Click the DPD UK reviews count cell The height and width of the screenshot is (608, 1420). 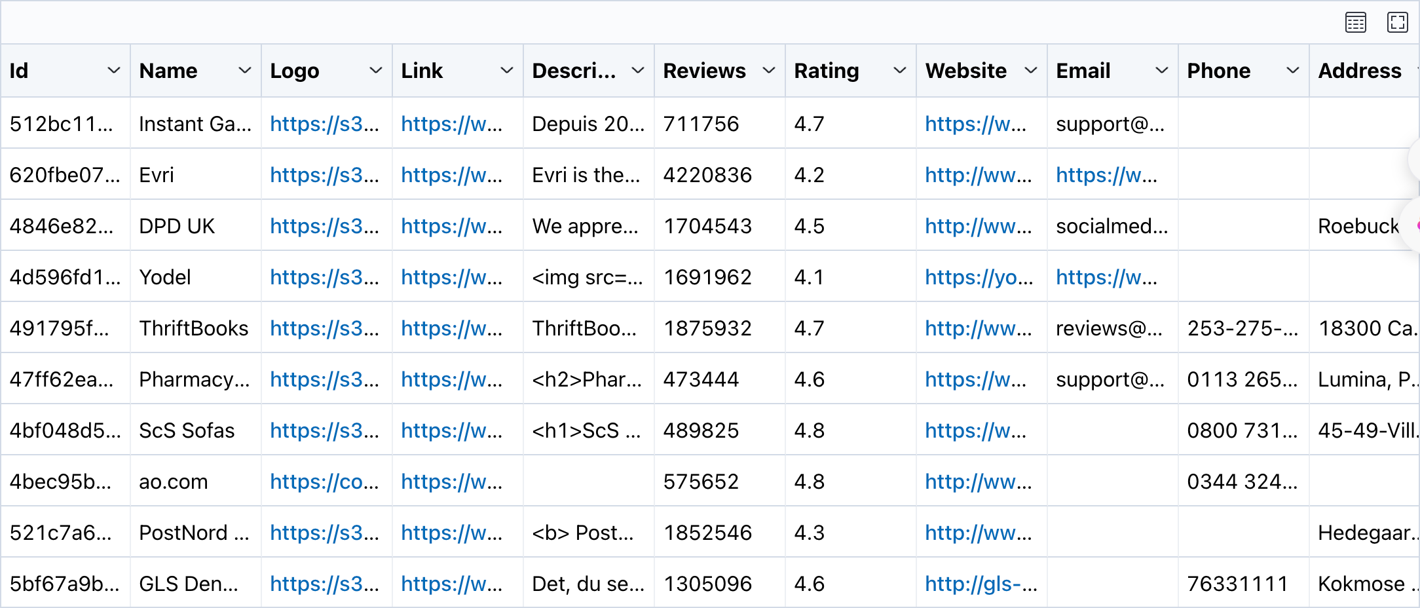click(x=707, y=226)
